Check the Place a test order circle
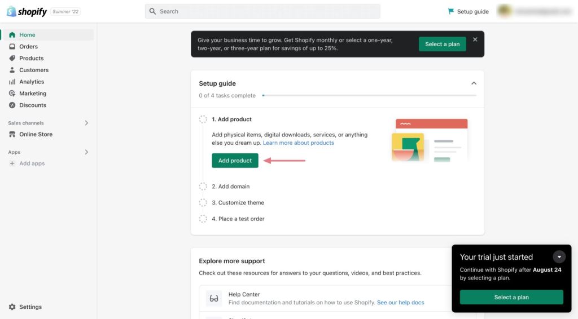Screen dimensions: 578x319 click(203, 219)
